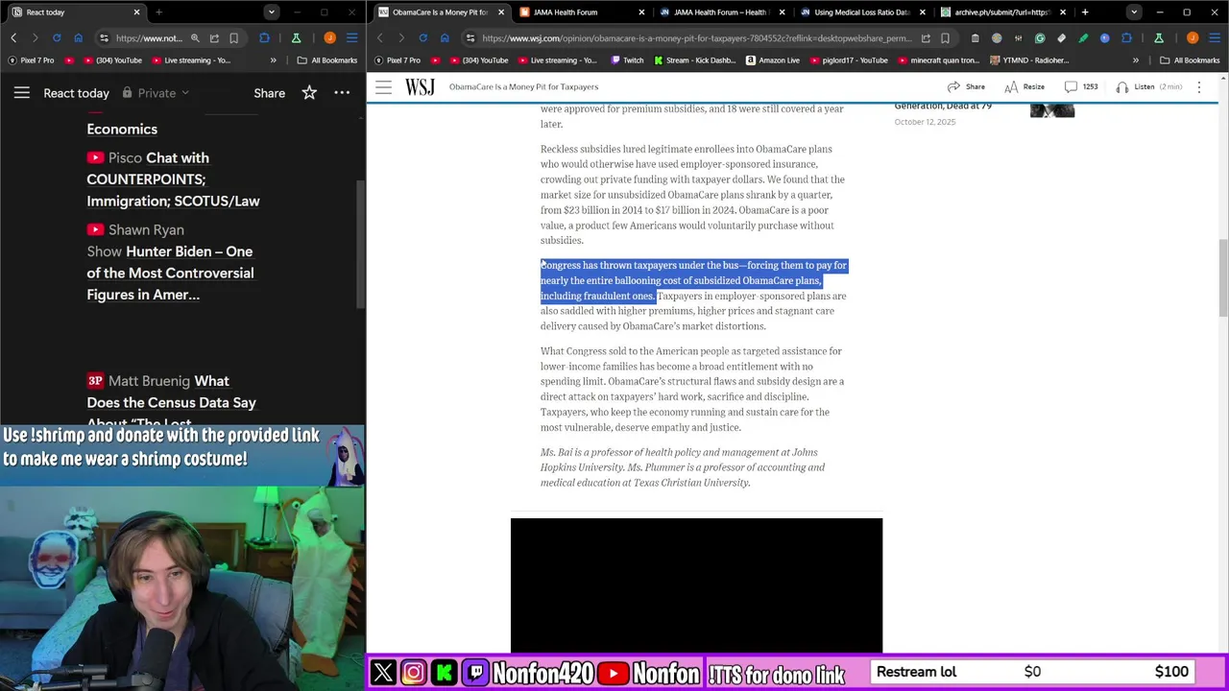This screenshot has width=1229, height=691.
Task: Open the 1253 comments
Action: 1080,86
